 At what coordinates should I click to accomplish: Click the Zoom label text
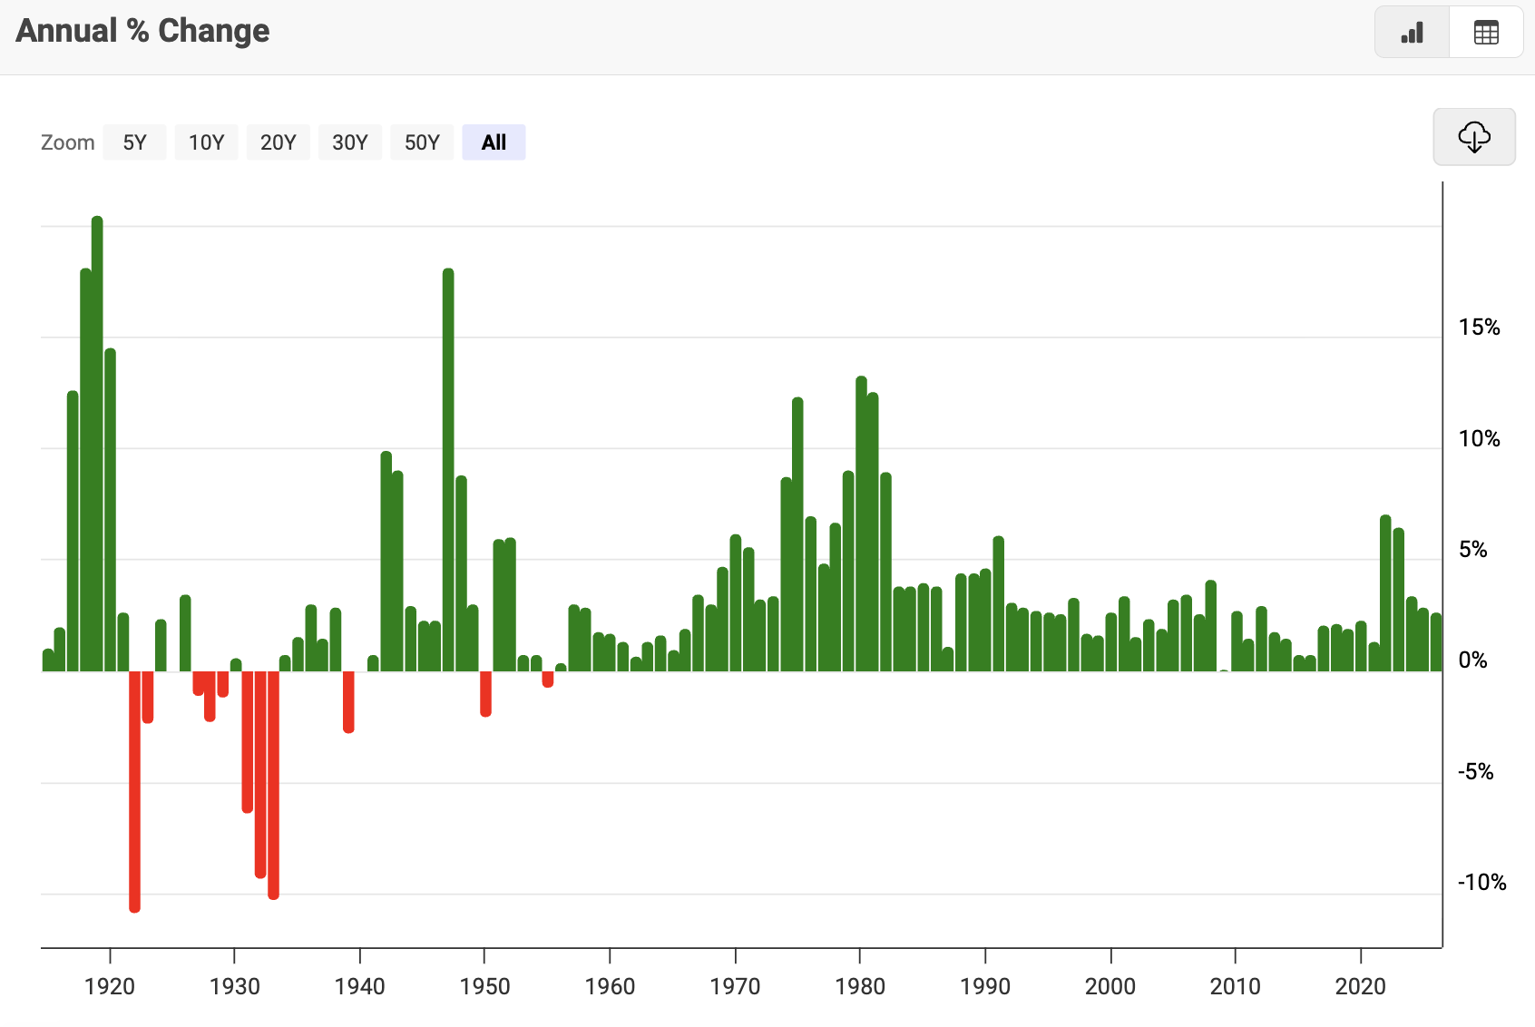[x=67, y=142]
